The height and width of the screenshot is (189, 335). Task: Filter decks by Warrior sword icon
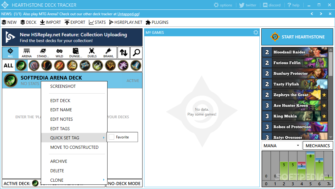[136, 66]
